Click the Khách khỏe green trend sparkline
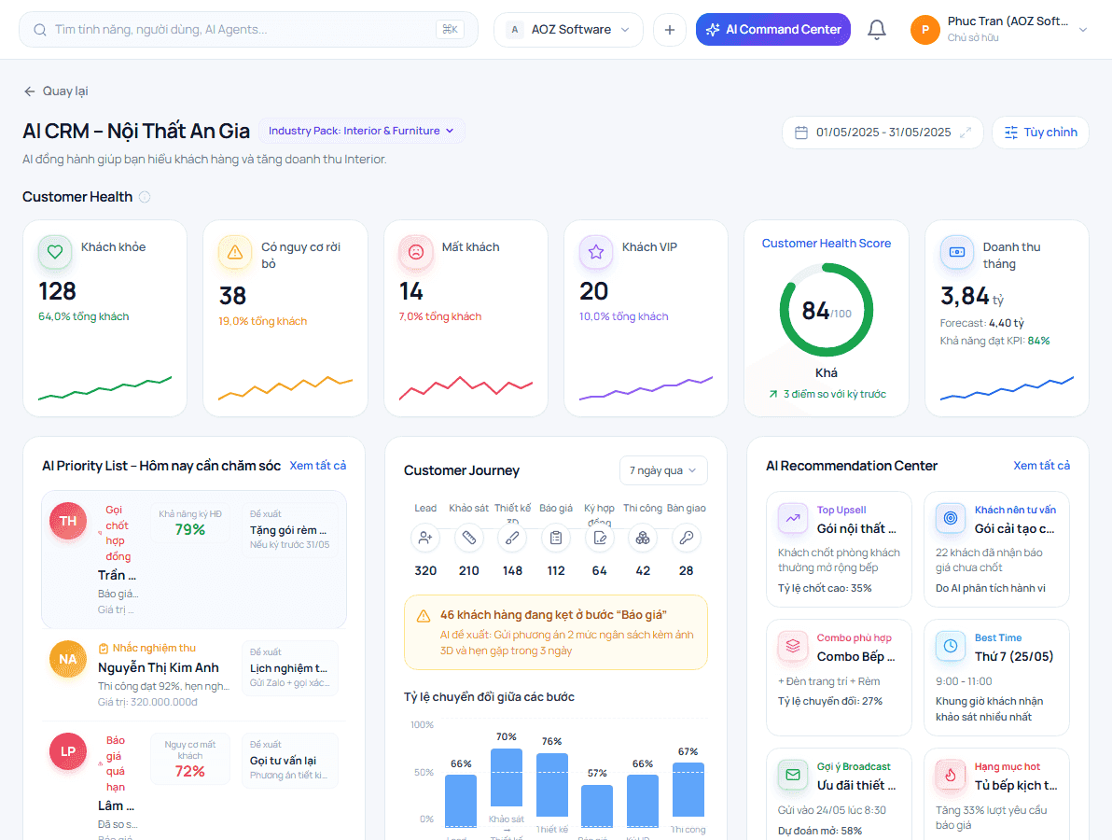 [105, 389]
